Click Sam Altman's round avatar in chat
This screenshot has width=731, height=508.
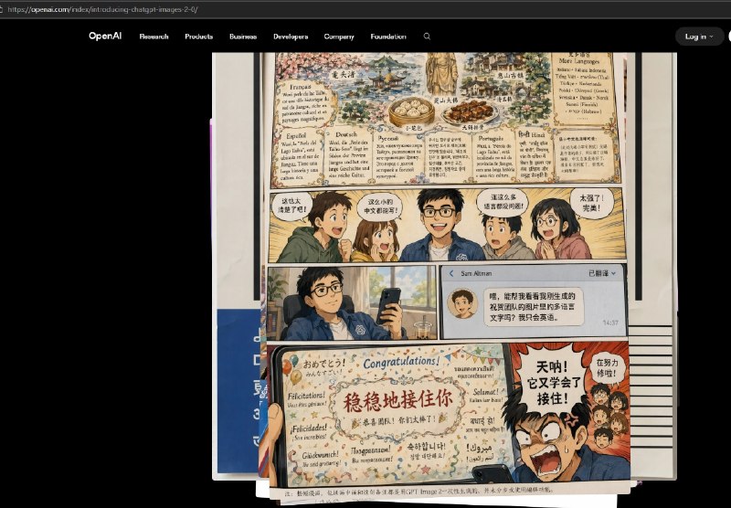[463, 302]
